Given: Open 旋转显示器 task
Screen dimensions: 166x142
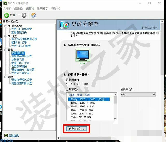Looking at the screenshot, I should click(18, 60).
